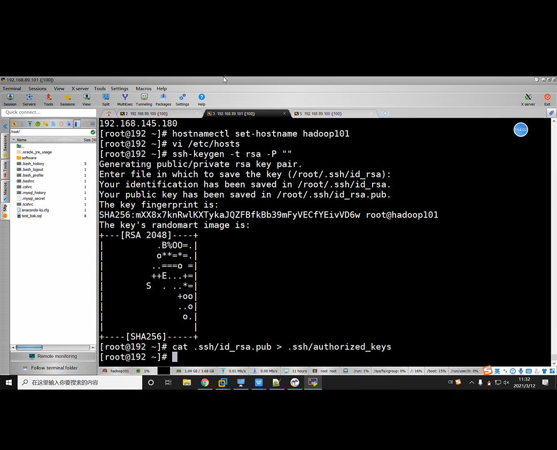Viewport: 557px width, 450px height.
Task: Switch to tab 2. 192.168.89.100
Action: [160, 114]
